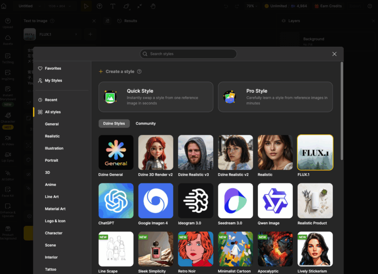Switch to Dzine Styles tab
The height and width of the screenshot is (274, 378).
point(114,124)
